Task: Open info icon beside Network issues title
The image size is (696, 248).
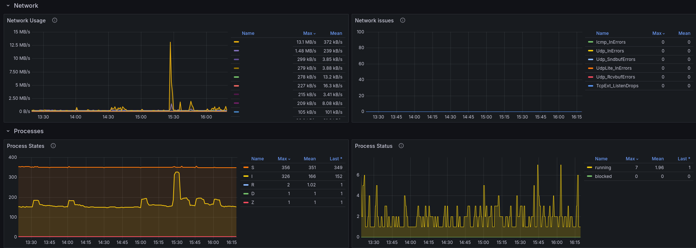Action: click(x=403, y=20)
